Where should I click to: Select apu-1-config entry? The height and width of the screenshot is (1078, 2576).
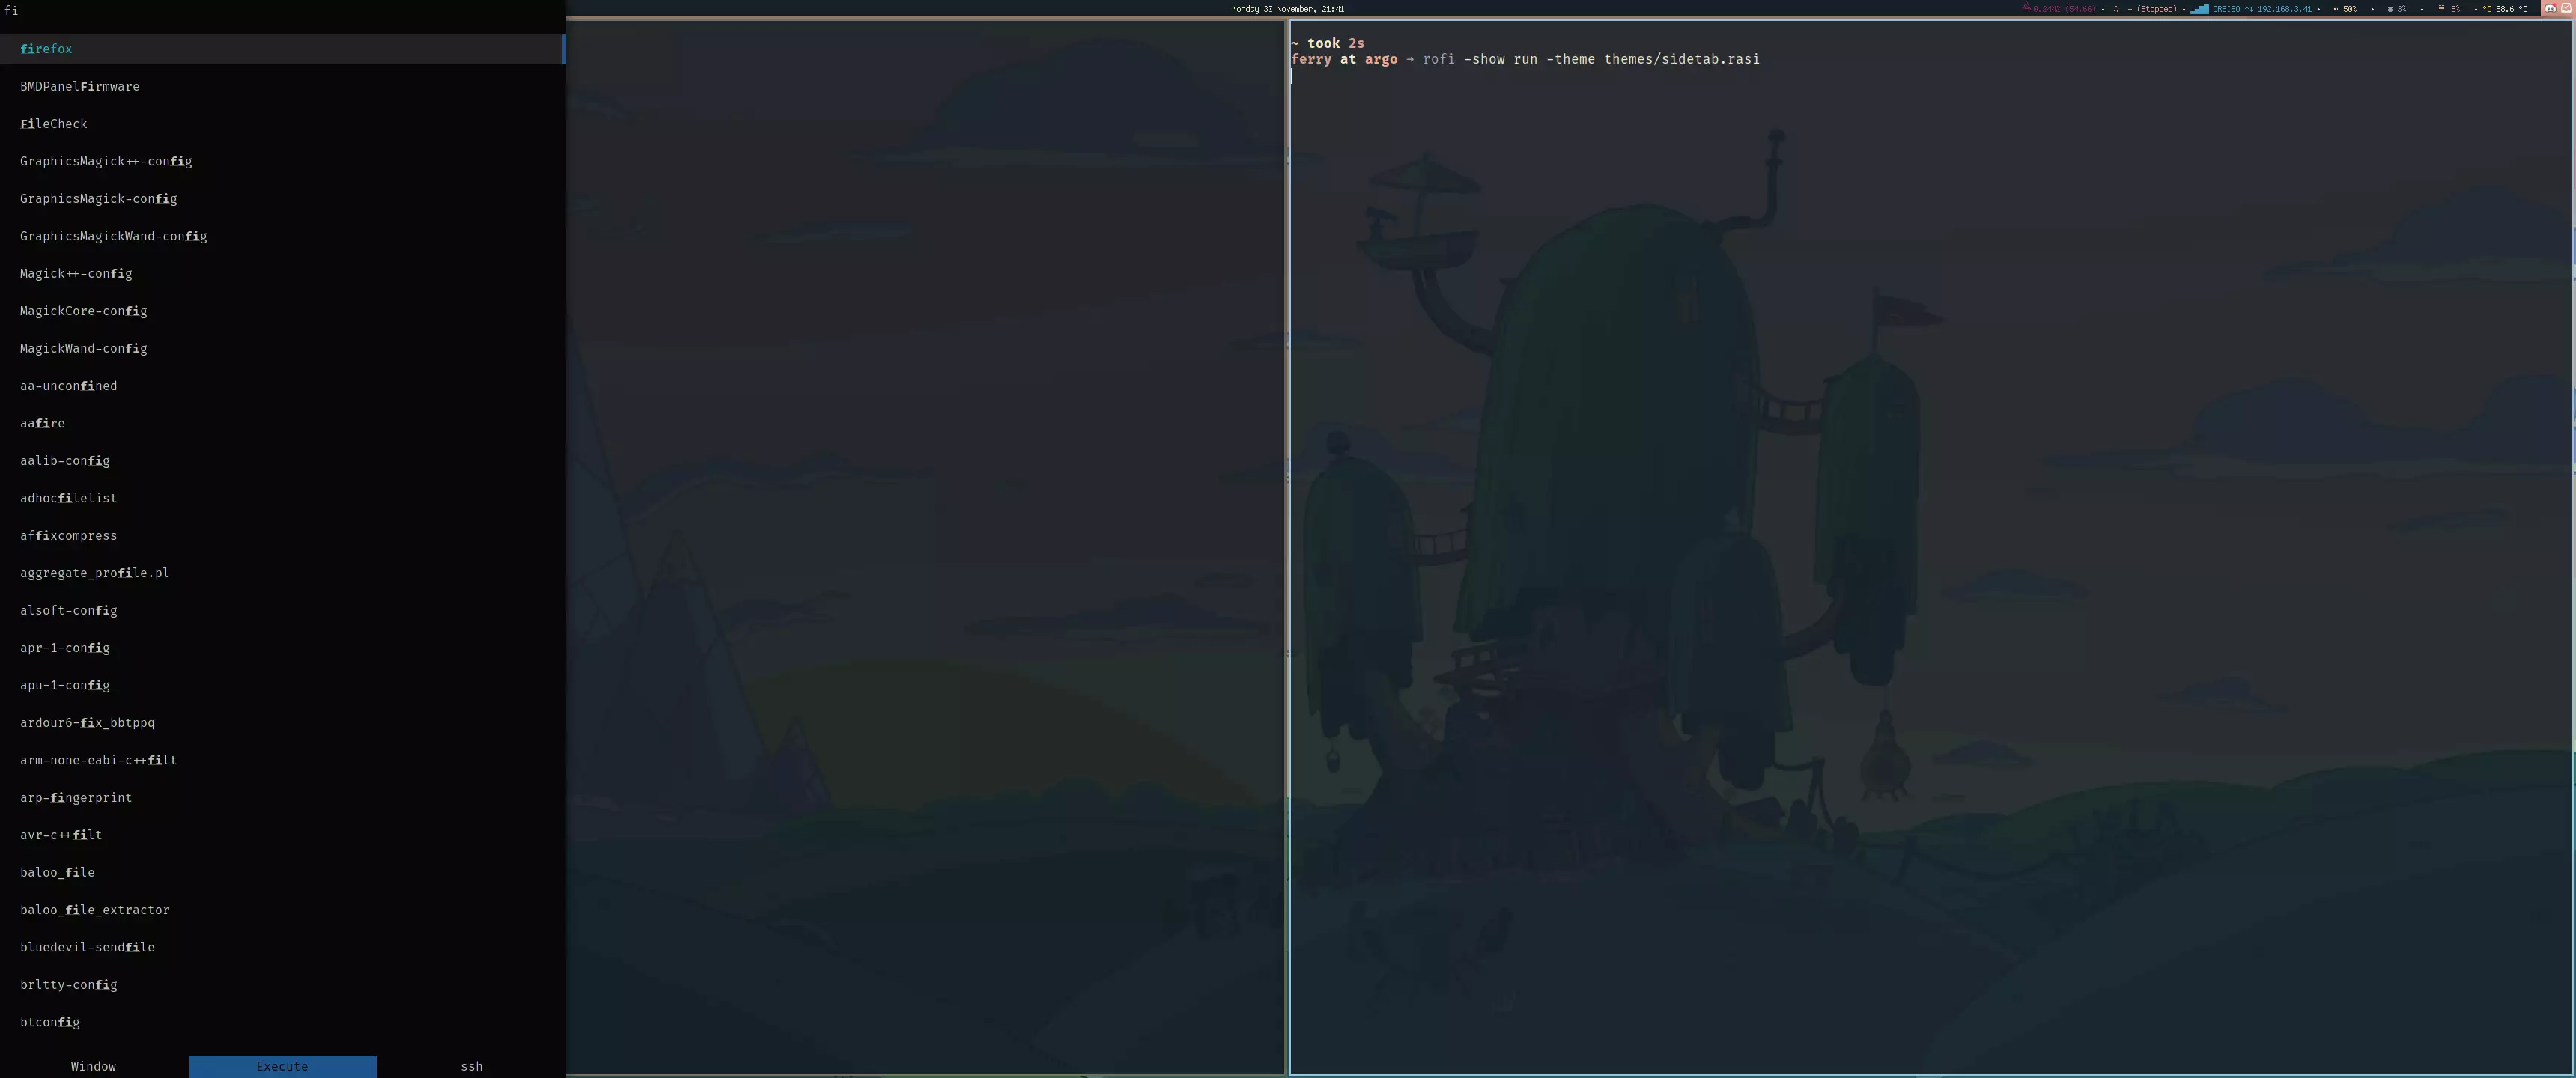pyautogui.click(x=282, y=685)
